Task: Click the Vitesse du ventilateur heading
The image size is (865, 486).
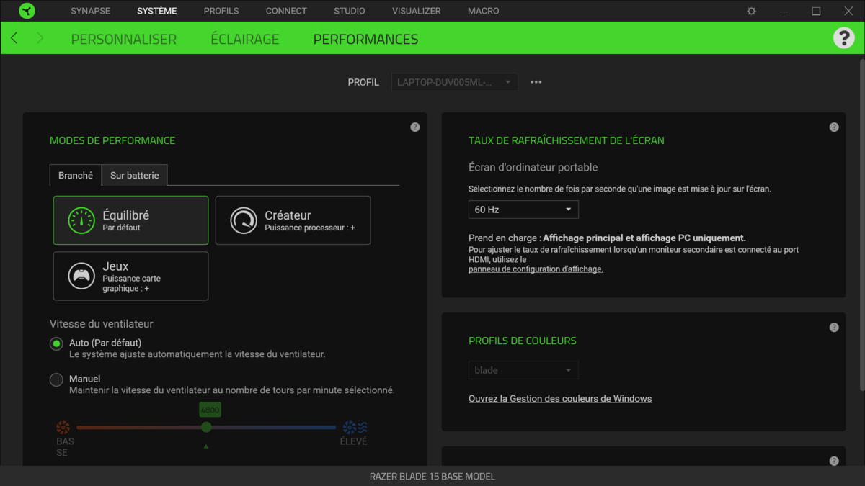Action: pos(102,324)
